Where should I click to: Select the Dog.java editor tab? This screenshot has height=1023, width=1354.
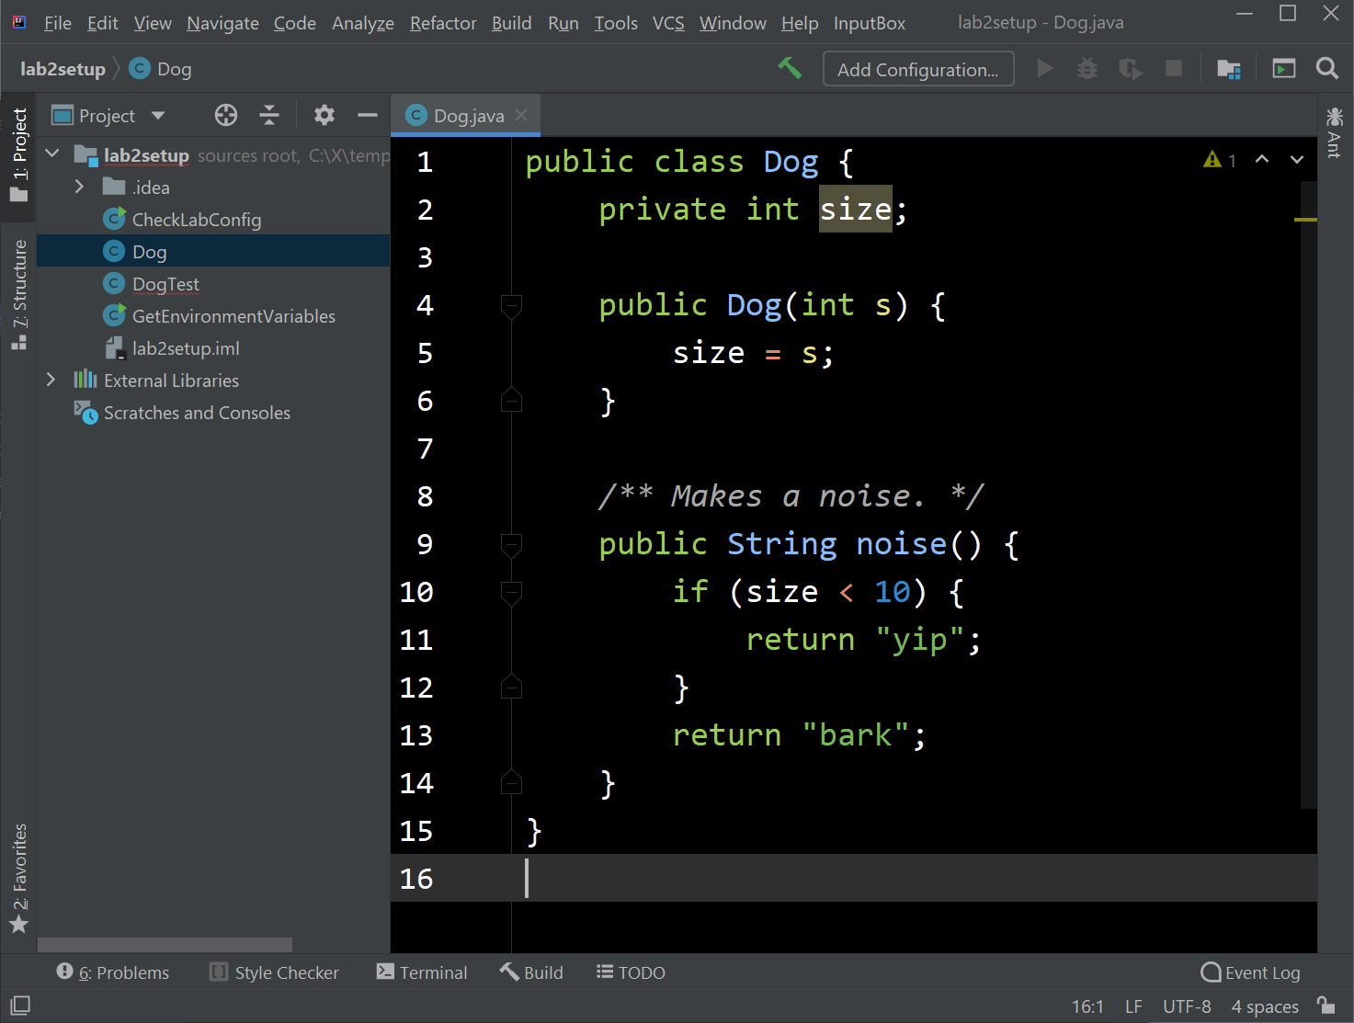468,115
